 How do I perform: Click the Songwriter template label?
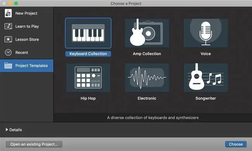coord(205,98)
